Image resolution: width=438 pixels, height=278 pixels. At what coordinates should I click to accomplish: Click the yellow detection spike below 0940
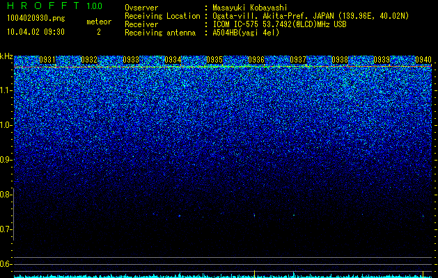pos(423,274)
